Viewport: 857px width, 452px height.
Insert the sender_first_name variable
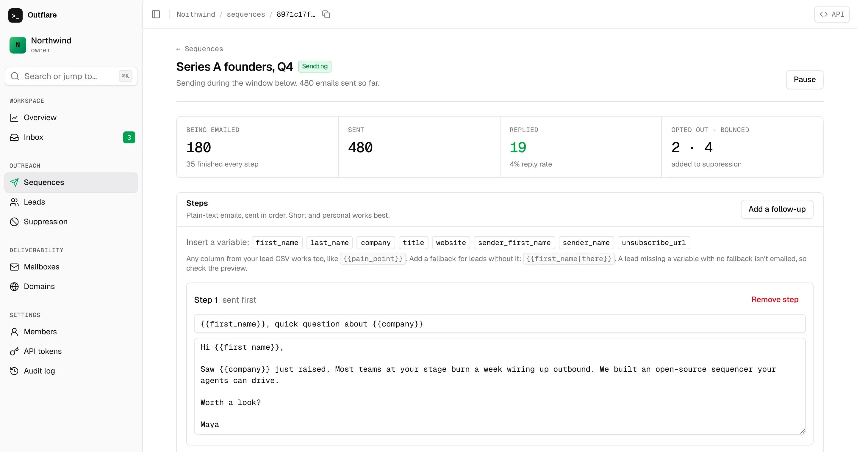[514, 243]
